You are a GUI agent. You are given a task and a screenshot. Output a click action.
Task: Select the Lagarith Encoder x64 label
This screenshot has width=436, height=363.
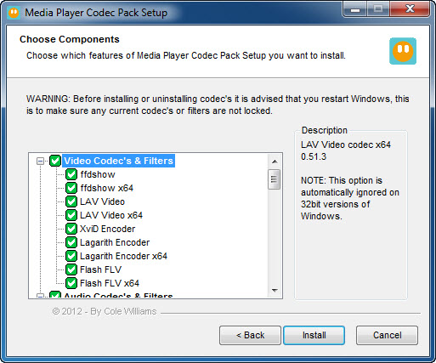[x=123, y=256]
